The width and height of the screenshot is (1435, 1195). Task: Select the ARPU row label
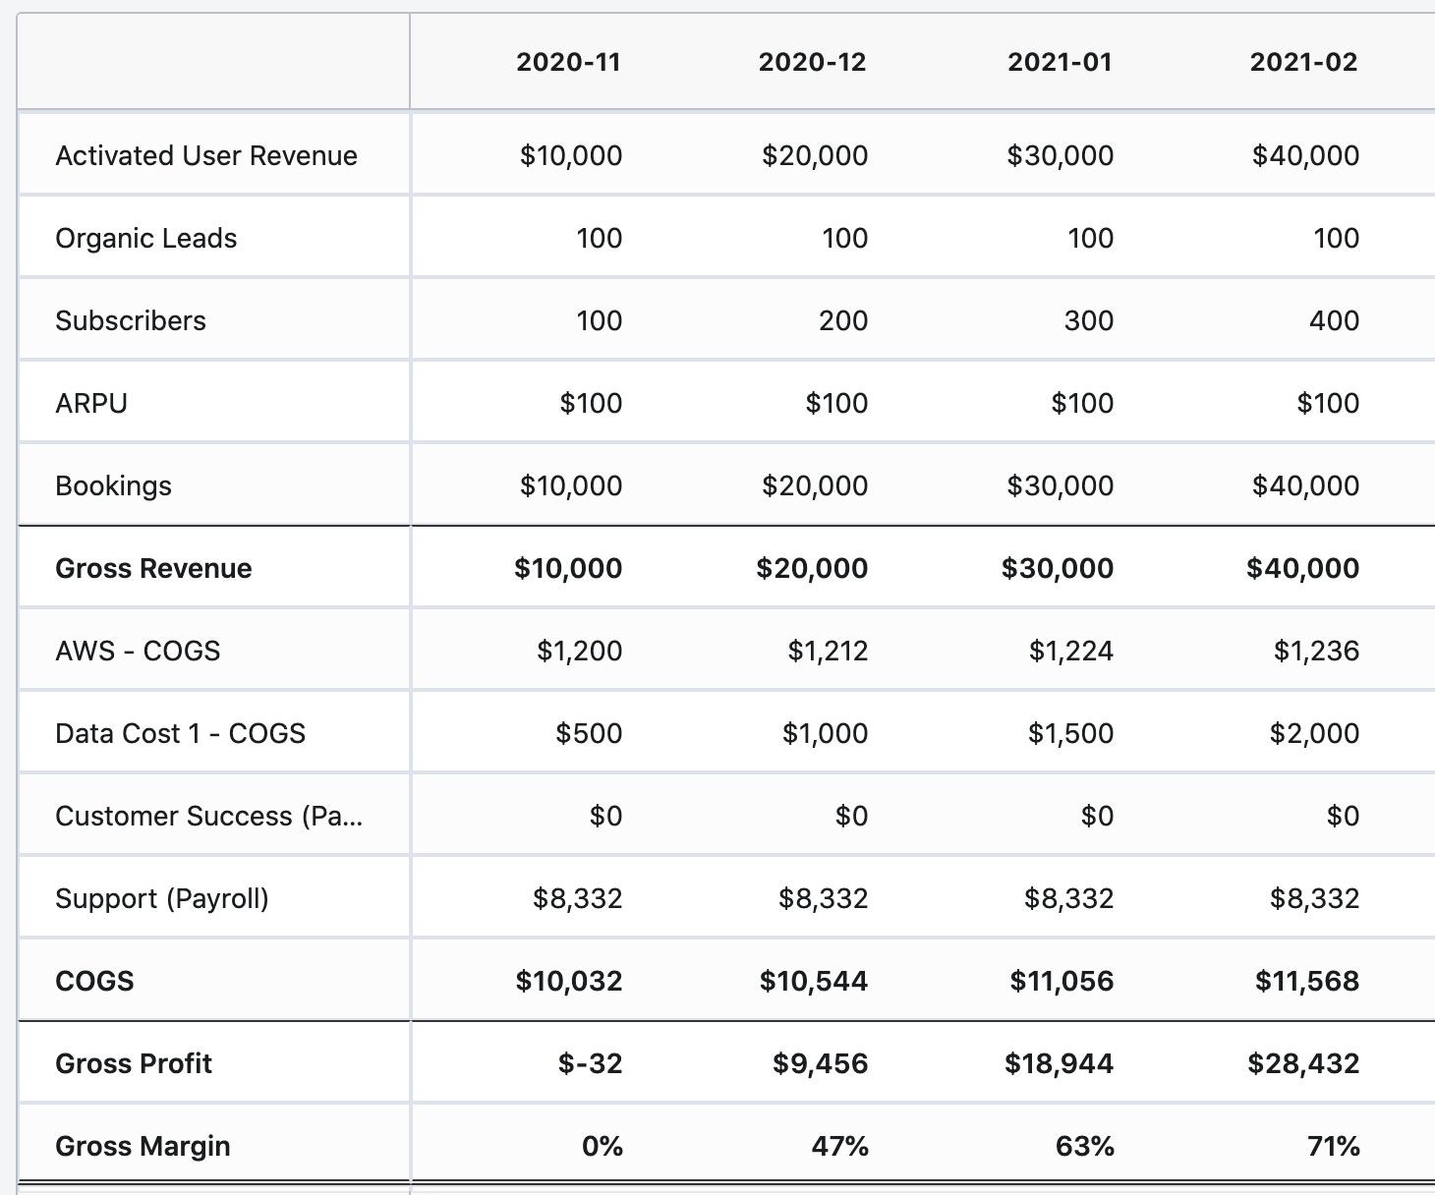91,403
